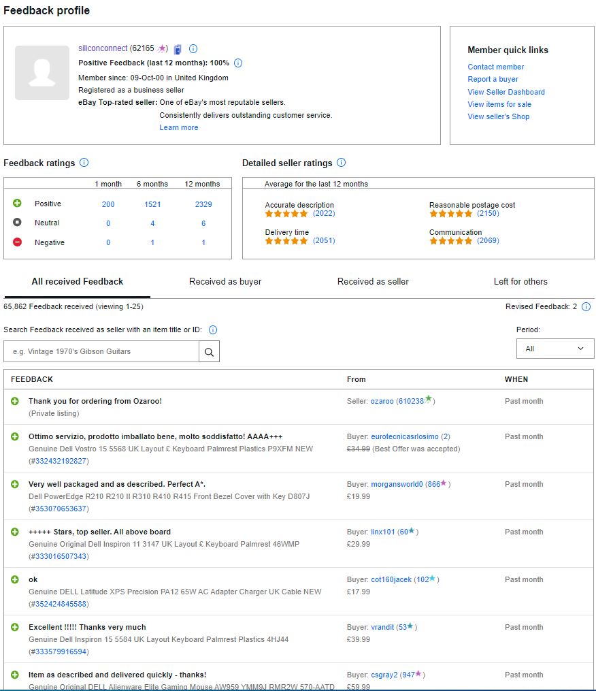596x691 pixels.
Task: Click green plus icon beside '+++++ Stars' feedback
Action: pyautogui.click(x=15, y=532)
